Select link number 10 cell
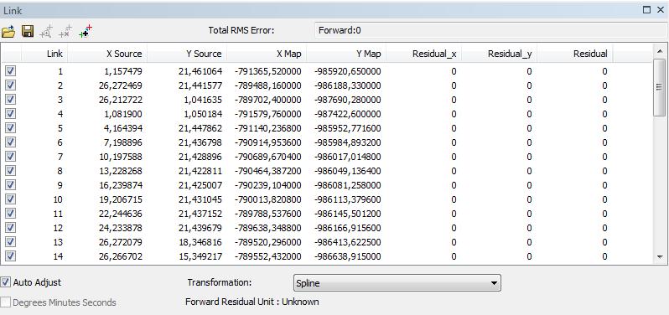This screenshot has height=315, width=669. pyautogui.click(x=58, y=199)
